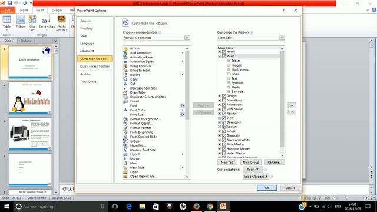This screenshot has height=212, width=377.
Task: Switch to the Outline pane tab
Action: 26,41
